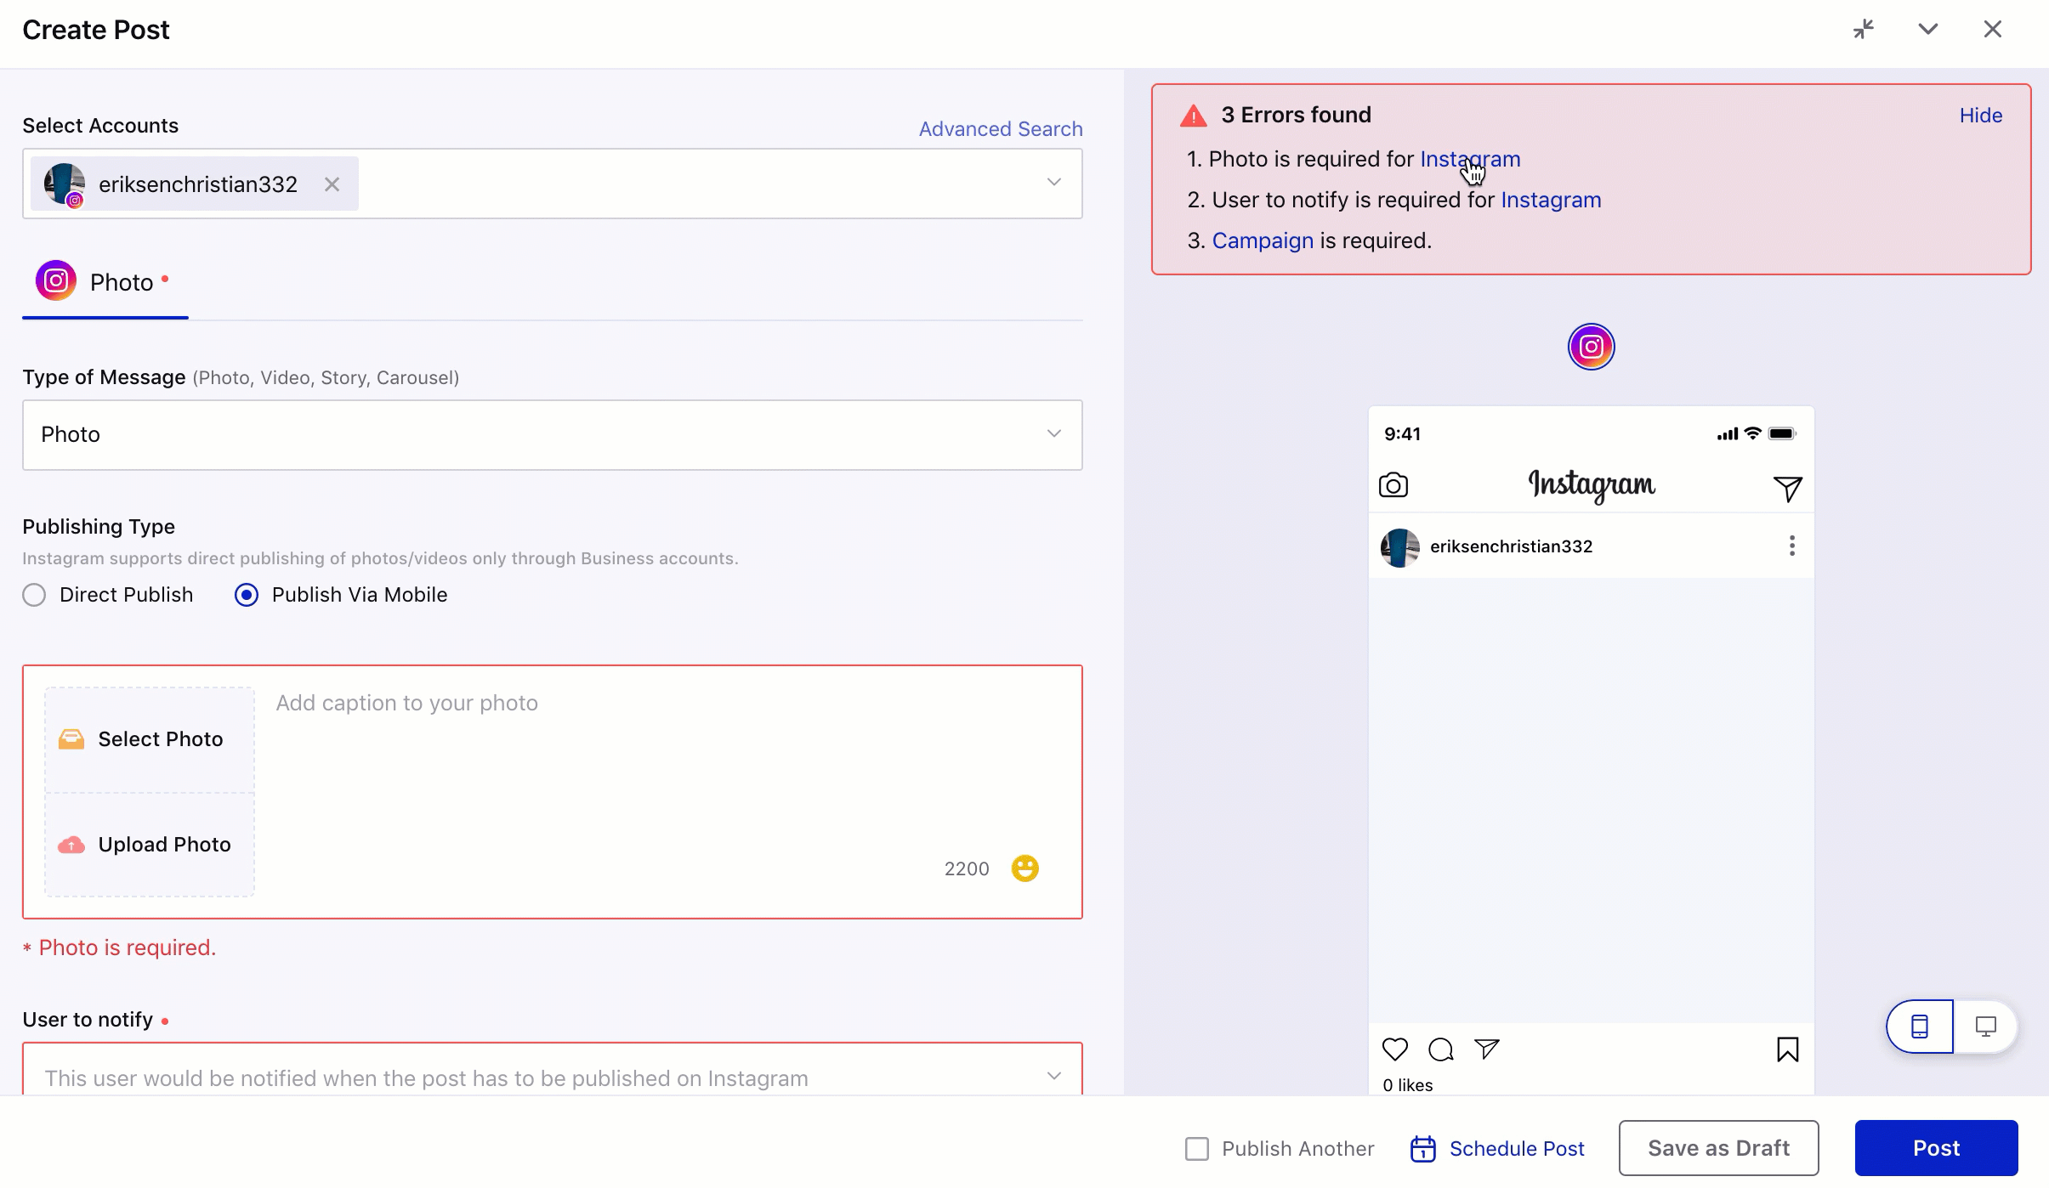
Task: Click the Instagram error link in errors
Action: [1470, 158]
